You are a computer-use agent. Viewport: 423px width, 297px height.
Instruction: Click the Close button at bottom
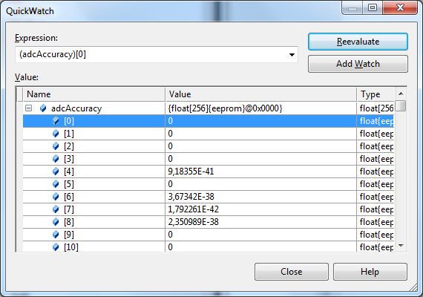coord(292,272)
